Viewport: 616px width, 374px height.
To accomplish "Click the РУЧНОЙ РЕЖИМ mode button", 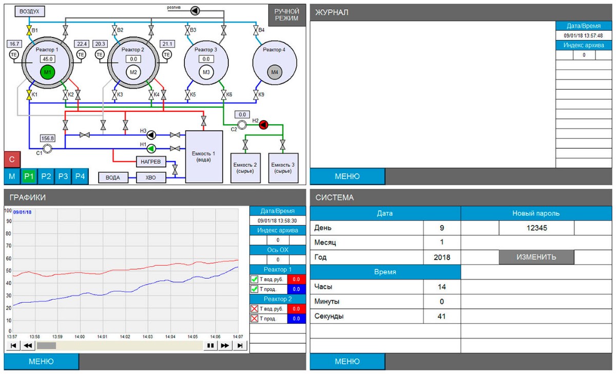I will 286,14.
